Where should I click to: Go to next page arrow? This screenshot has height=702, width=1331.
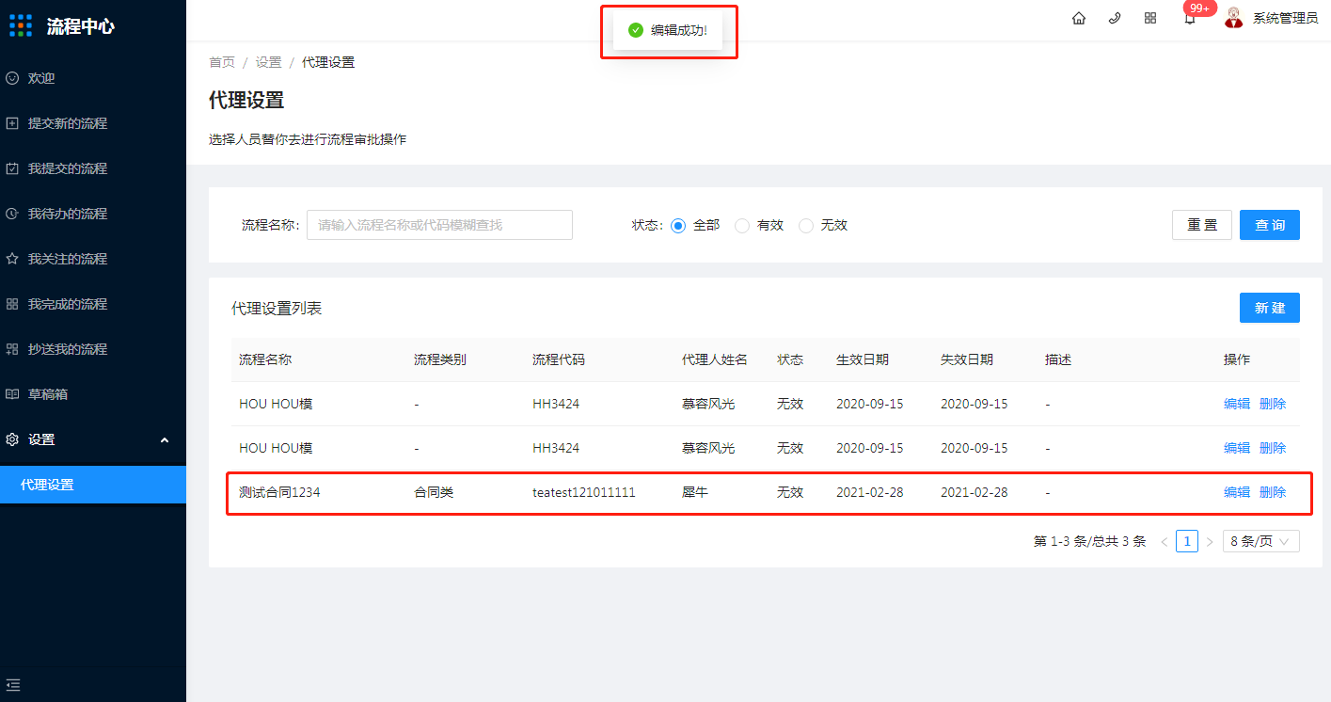1210,541
